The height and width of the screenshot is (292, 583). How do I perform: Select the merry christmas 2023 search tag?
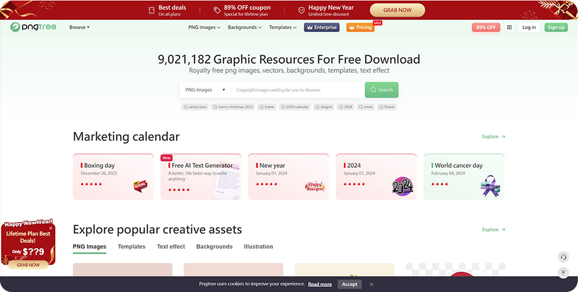click(x=233, y=107)
